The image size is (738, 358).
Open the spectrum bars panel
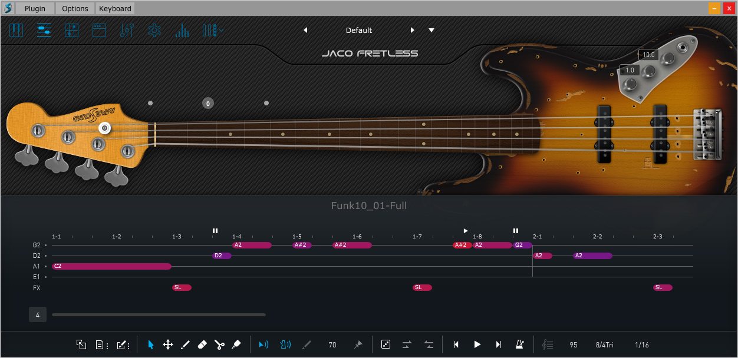click(182, 31)
